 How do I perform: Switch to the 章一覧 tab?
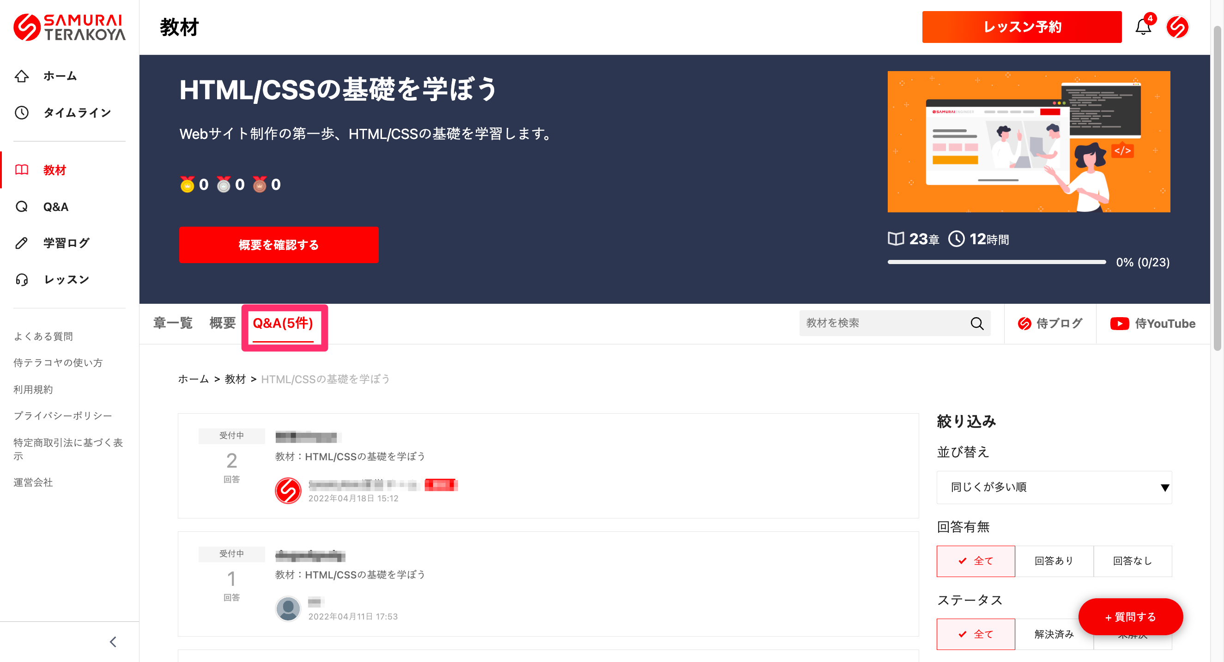point(172,324)
